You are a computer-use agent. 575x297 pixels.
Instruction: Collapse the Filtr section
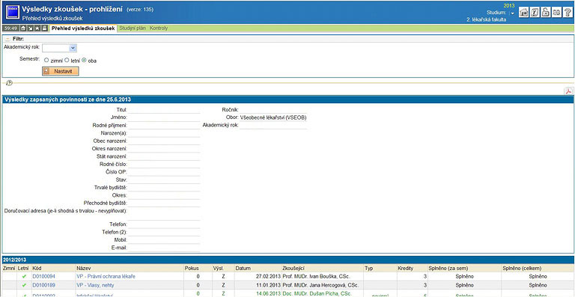click(7, 38)
